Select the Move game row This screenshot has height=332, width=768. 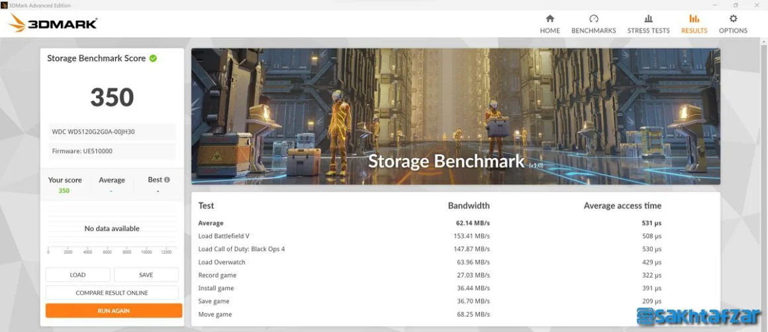coord(430,314)
